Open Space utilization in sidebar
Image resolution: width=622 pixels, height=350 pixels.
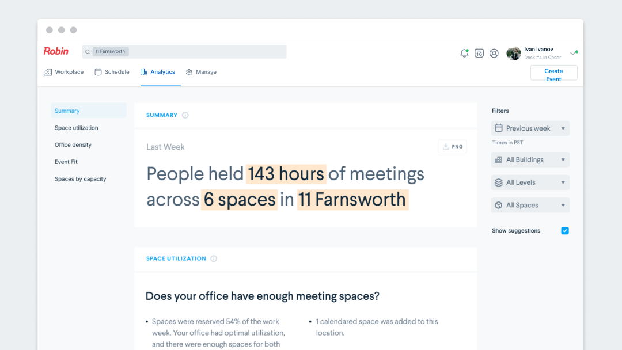coord(76,128)
